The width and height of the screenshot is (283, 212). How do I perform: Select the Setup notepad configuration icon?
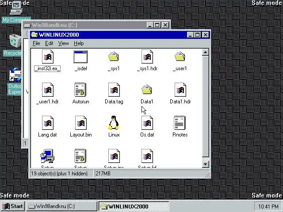pyautogui.click(x=80, y=156)
